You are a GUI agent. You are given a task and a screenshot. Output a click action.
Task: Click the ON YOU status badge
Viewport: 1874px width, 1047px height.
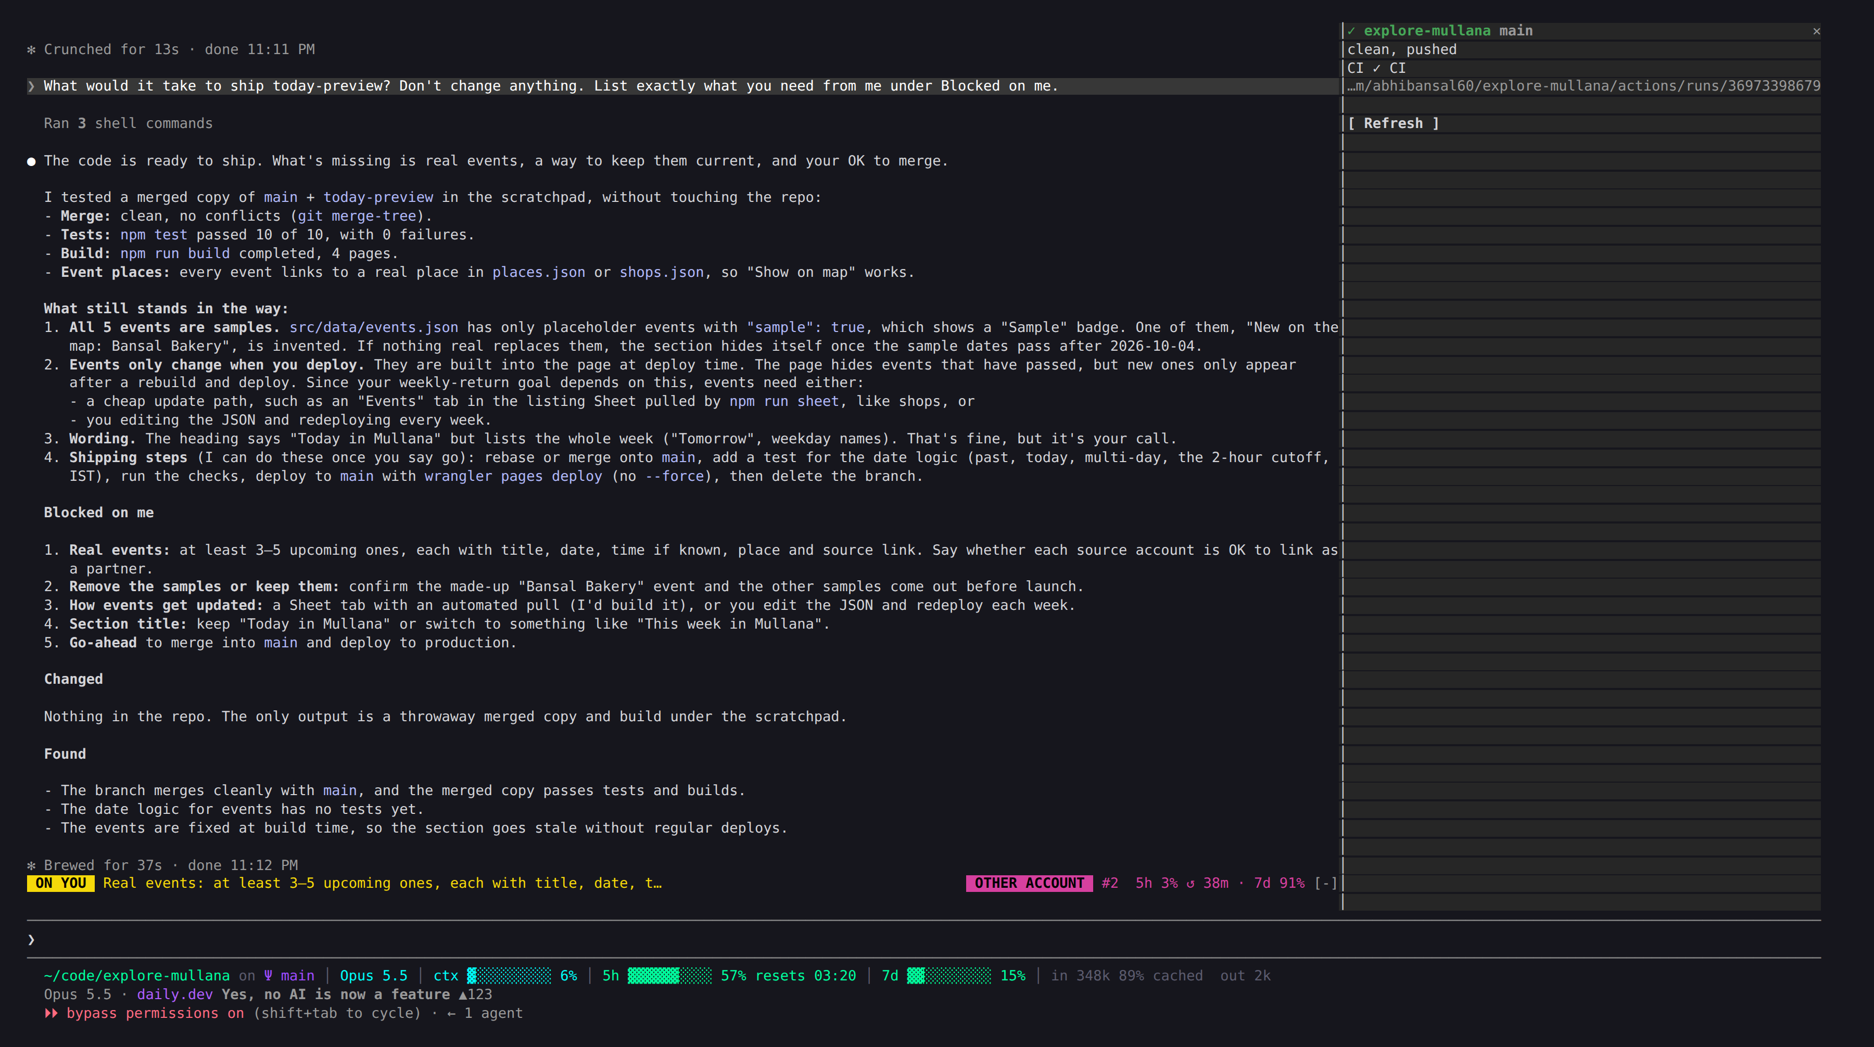[60, 883]
